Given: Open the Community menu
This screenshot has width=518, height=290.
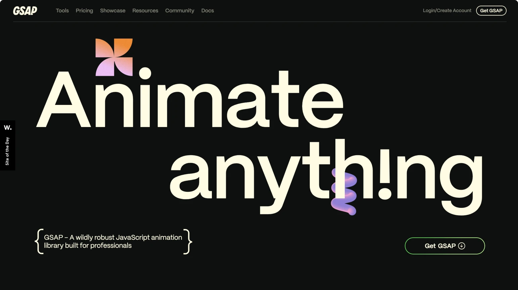Looking at the screenshot, I should pyautogui.click(x=180, y=11).
